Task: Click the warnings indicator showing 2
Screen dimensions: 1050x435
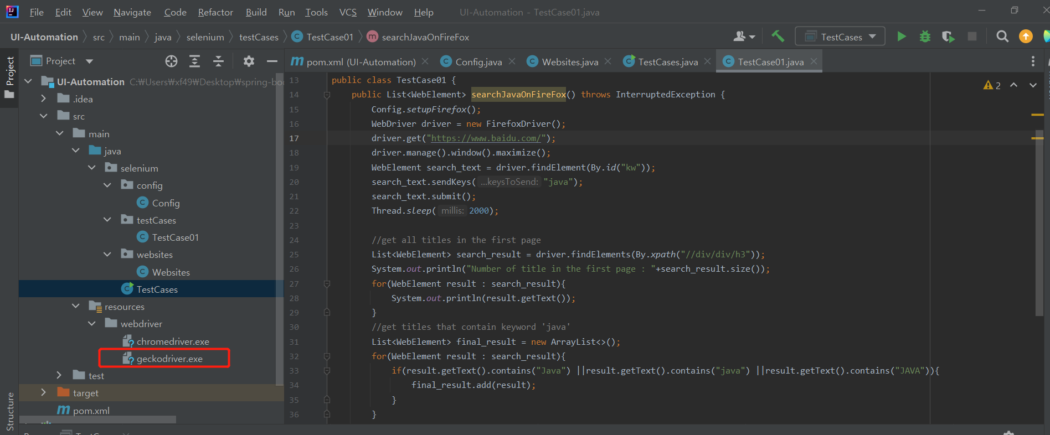Action: (992, 85)
